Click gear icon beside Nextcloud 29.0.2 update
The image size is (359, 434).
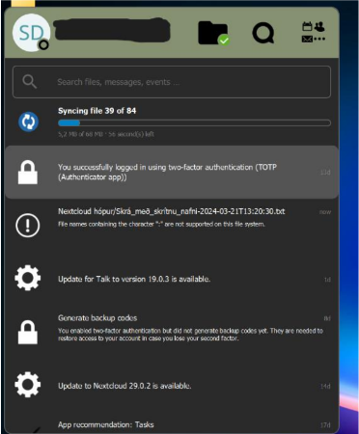point(28,385)
